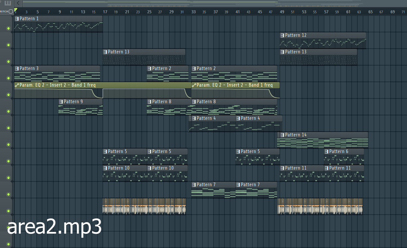Screen dimensions: 407x248
Task: Select the Pattern 14 clip title
Action: pos(296,135)
